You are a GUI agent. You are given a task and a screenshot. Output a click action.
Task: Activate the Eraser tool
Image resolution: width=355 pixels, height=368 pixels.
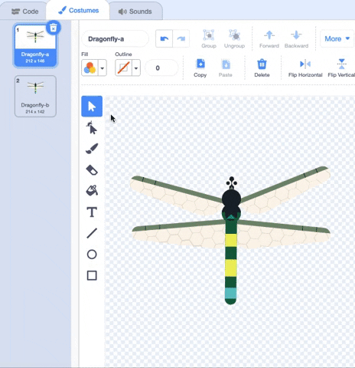(x=92, y=170)
